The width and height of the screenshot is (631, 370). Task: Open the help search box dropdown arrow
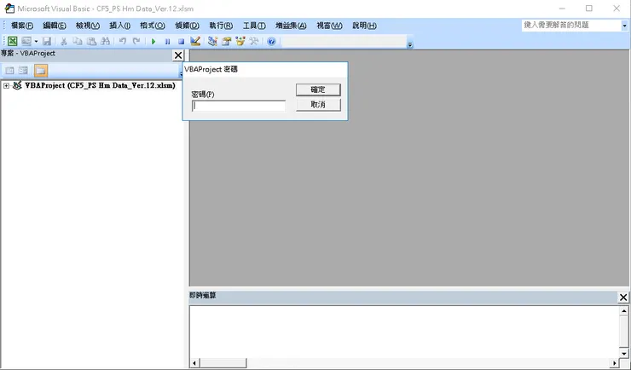click(624, 26)
